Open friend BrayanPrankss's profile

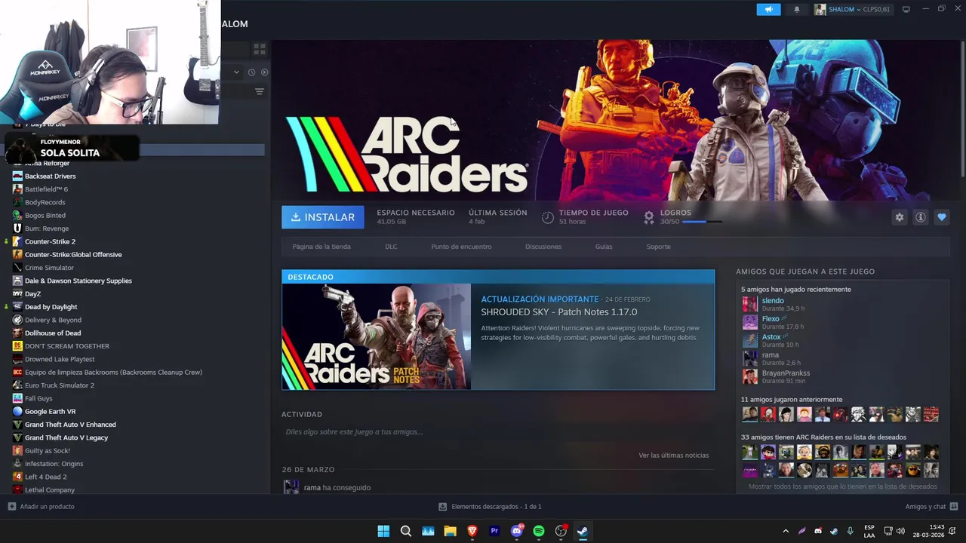(786, 373)
